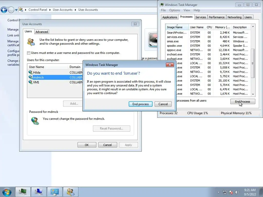263x197 pixels.
Task: Cancel ending lsm.exe in the dialog
Action: click(x=163, y=104)
